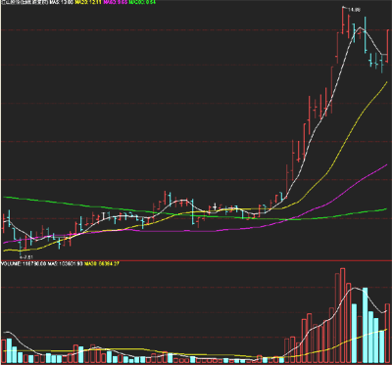Image resolution: width=392 pixels, height=365 pixels.
Task: Click the first cyan candlestick at far left
Action: click(x=9, y=218)
